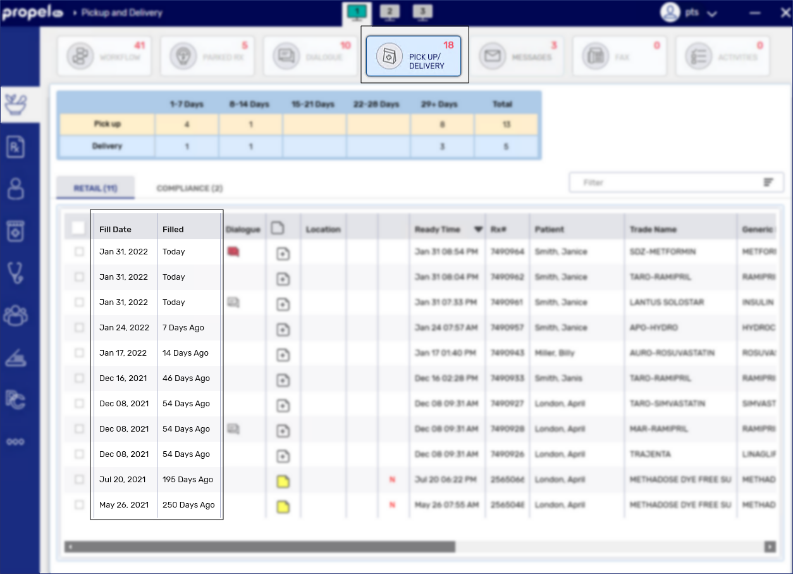
Task: Open the Parked Rx tile
Action: 210,56
